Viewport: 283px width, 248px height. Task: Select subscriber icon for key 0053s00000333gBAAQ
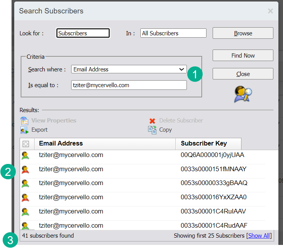point(25,184)
